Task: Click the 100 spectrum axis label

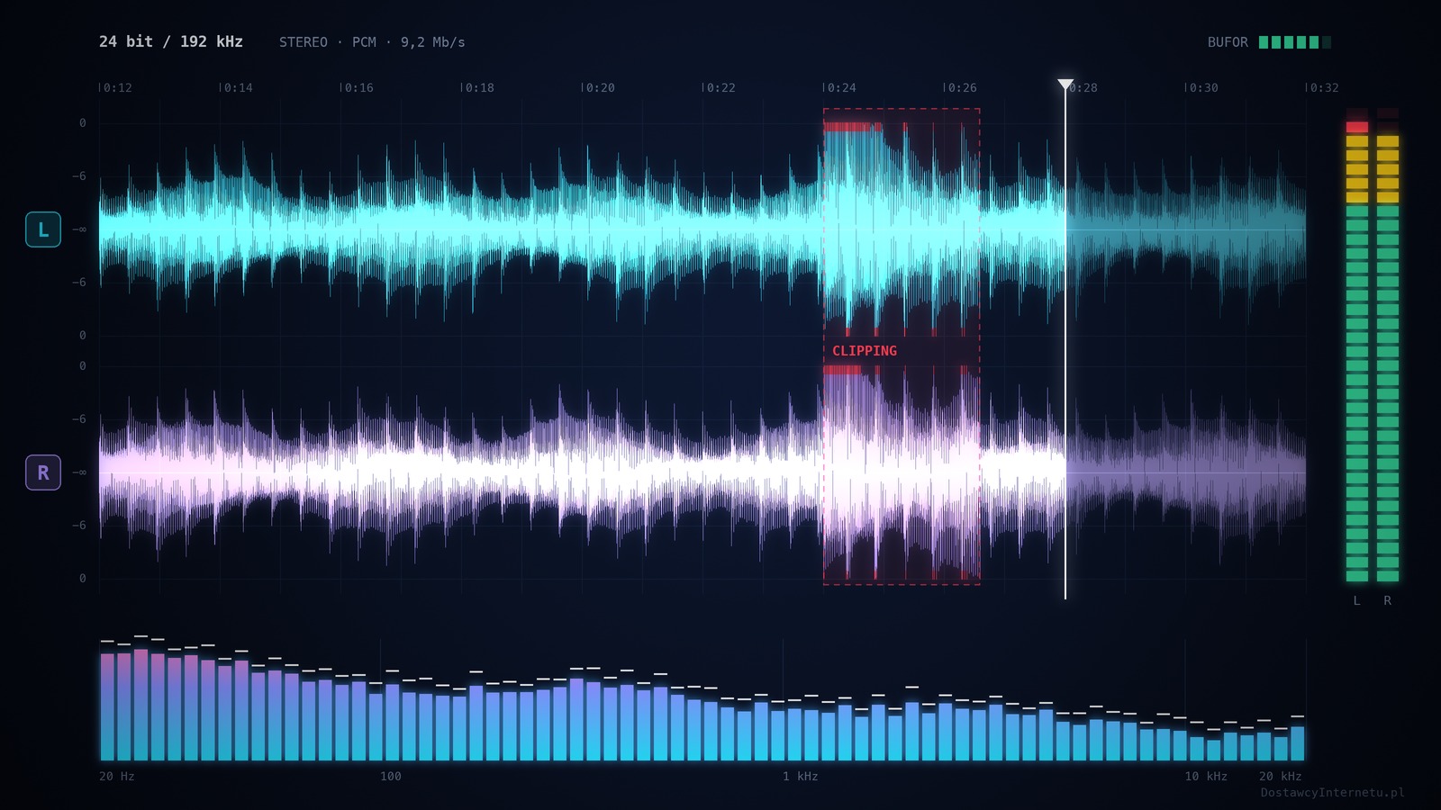Action: click(391, 776)
